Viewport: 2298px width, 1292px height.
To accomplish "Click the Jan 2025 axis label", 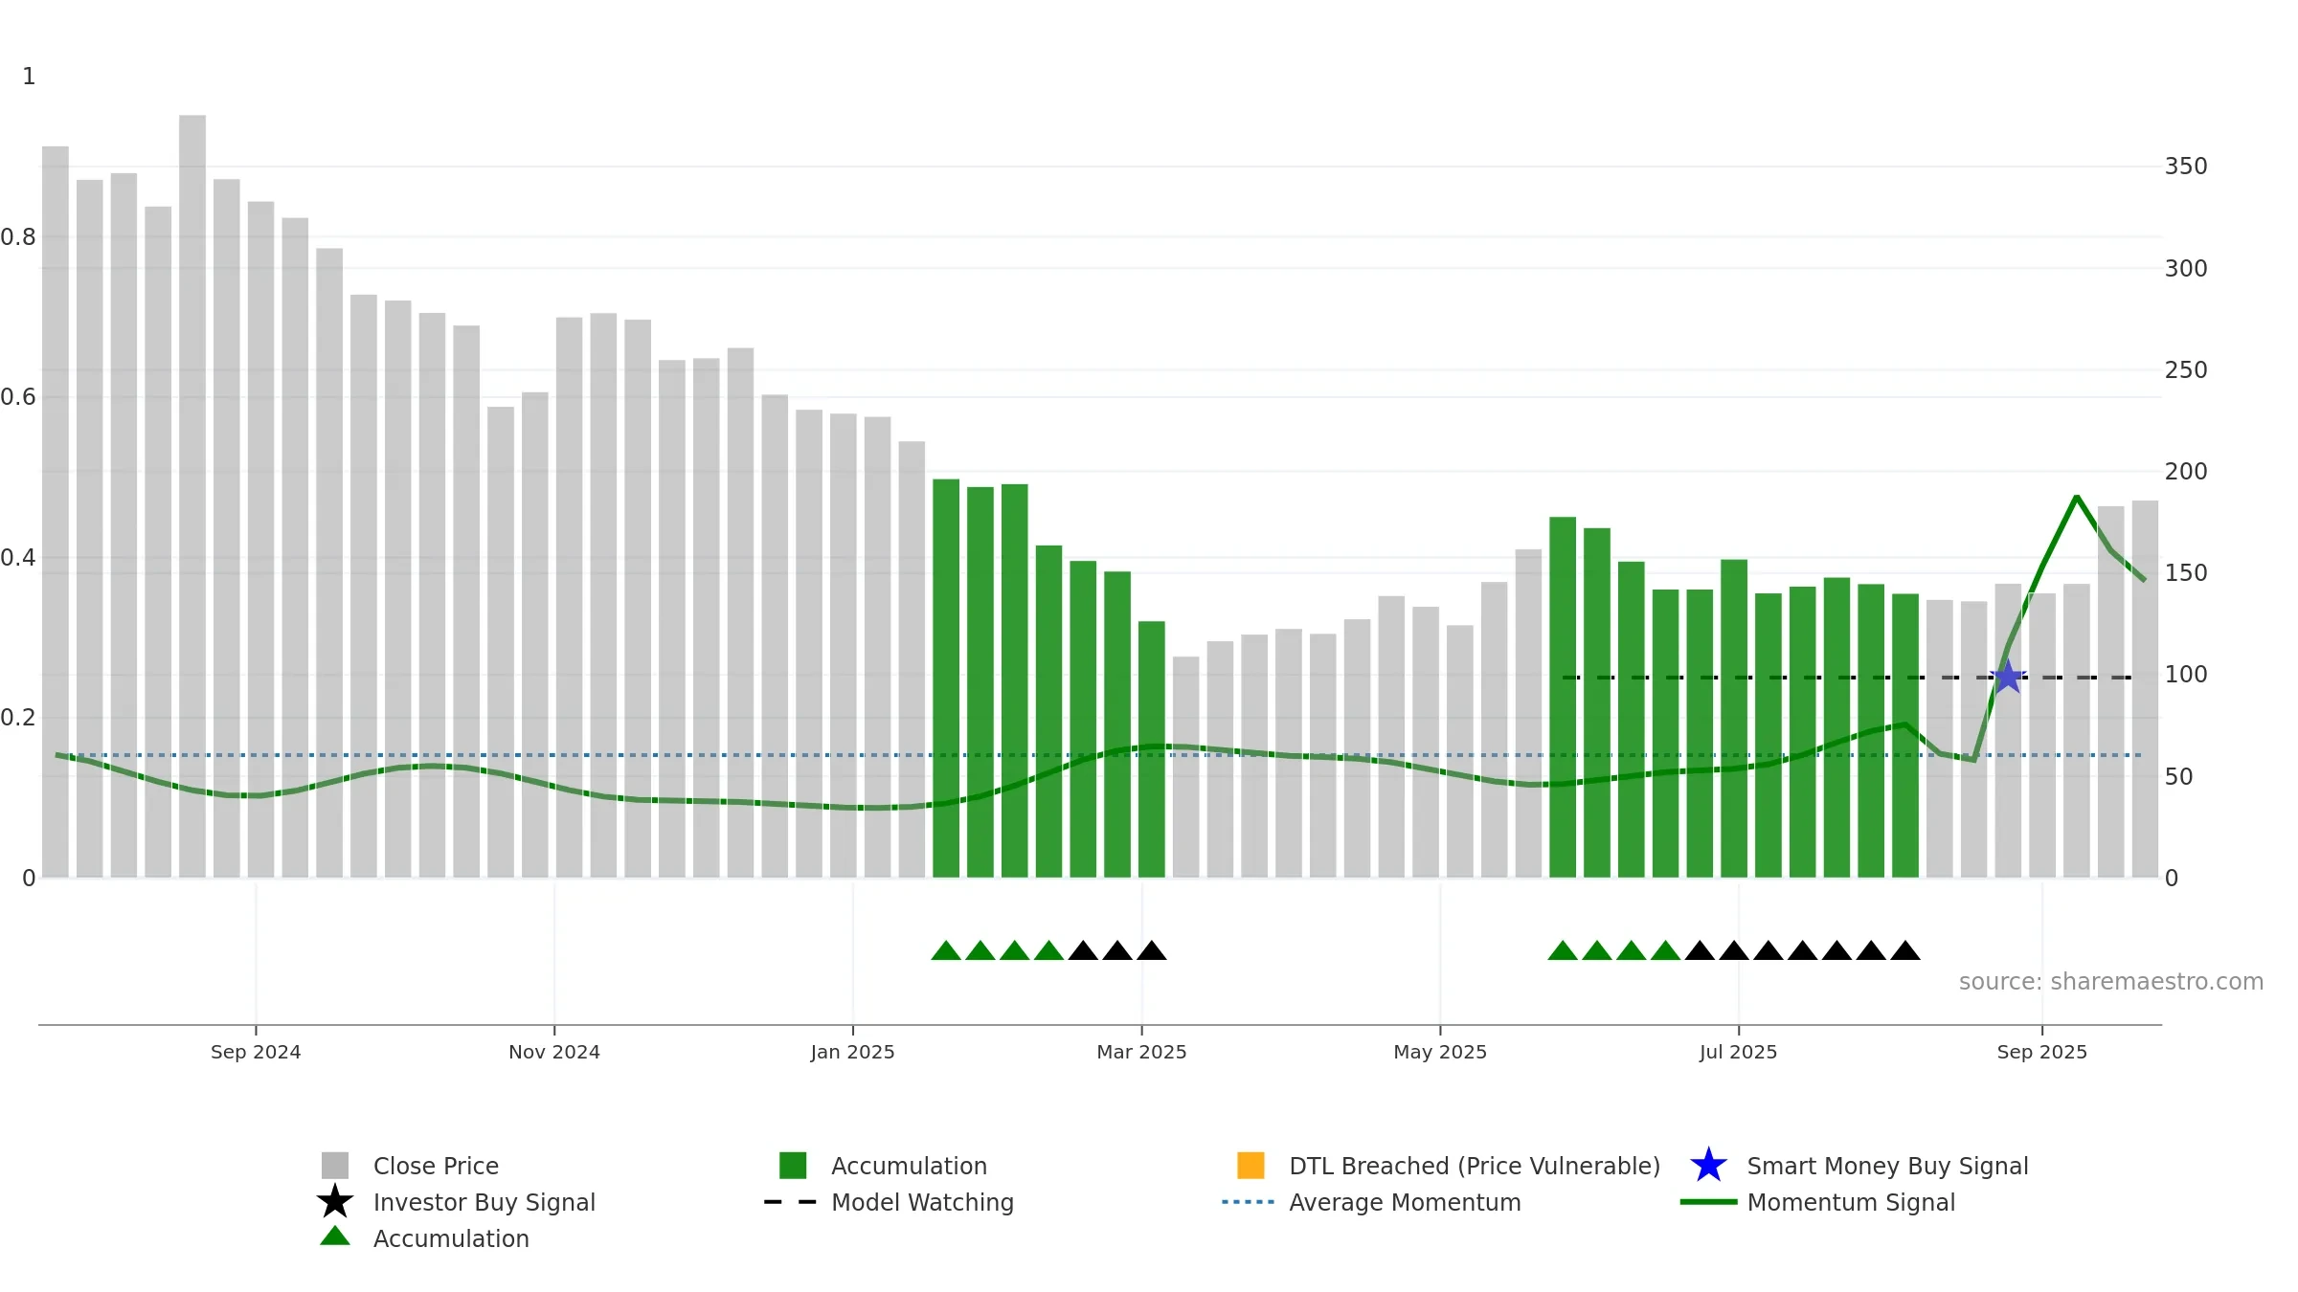I will (852, 1052).
